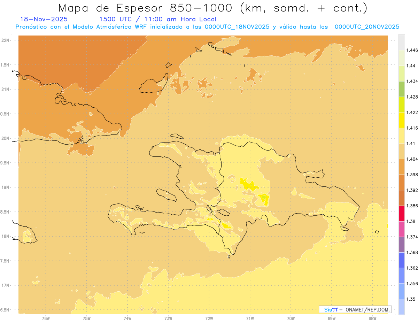Select the pale cream 1.44–1.446 legend swatch
Image resolution: width=418 pixels, height=323 pixels.
[402, 58]
